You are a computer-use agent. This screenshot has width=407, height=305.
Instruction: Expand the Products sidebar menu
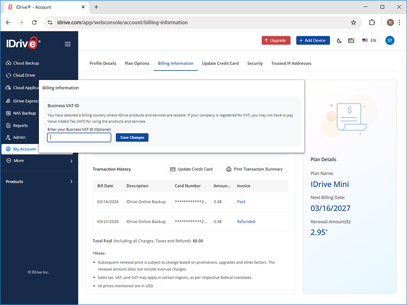(39, 182)
